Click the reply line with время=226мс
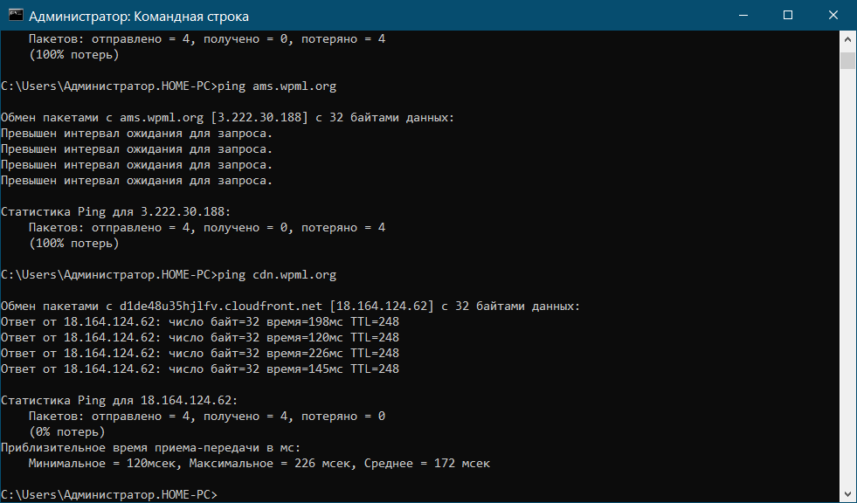Viewport: 857px width, 503px height. [200, 353]
